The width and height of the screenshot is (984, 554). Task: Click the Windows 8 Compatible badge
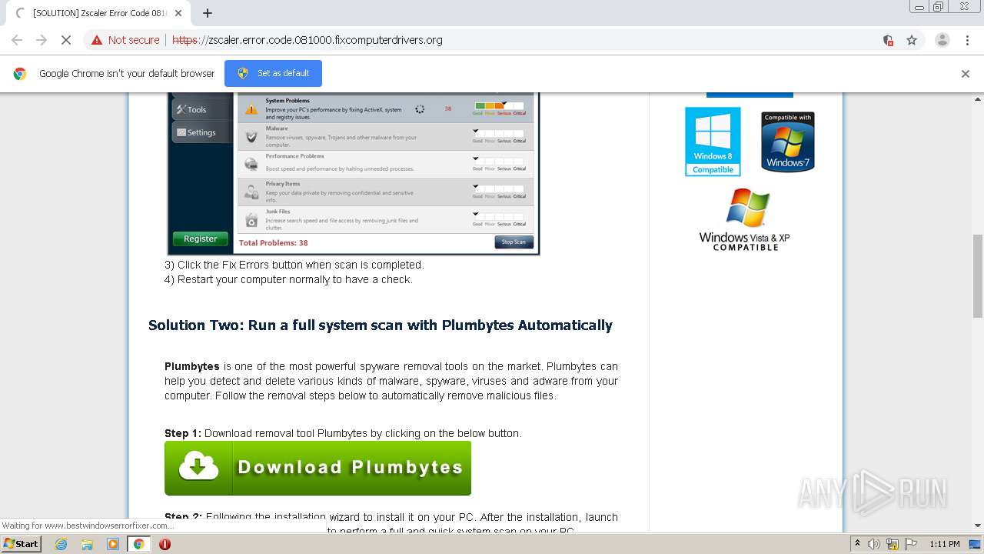(713, 142)
